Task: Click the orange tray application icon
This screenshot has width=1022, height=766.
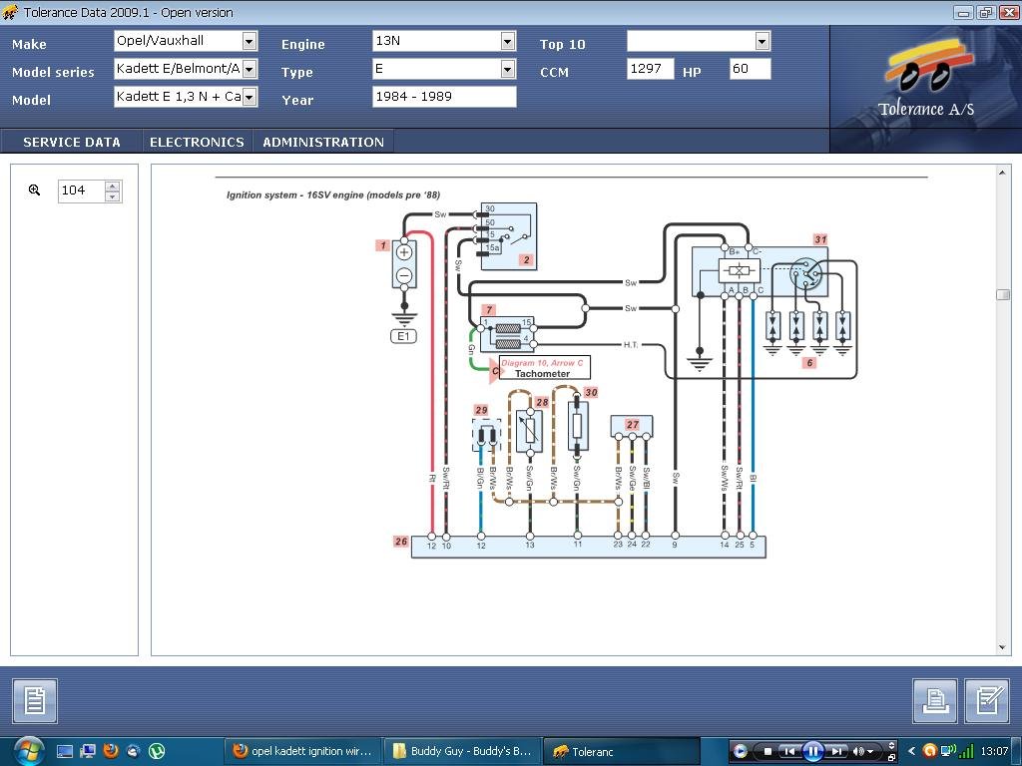Action: [930, 751]
